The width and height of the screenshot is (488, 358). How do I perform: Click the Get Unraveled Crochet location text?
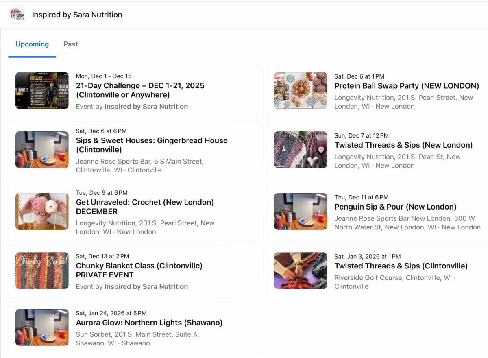(145, 227)
